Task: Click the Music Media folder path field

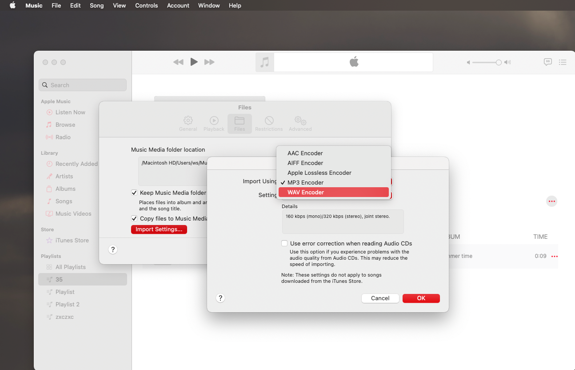Action: (x=173, y=171)
